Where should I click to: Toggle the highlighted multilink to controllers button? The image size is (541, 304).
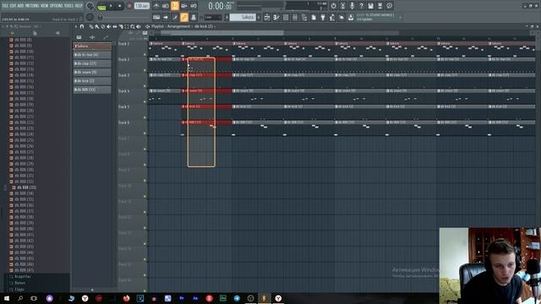pyautogui.click(x=184, y=17)
